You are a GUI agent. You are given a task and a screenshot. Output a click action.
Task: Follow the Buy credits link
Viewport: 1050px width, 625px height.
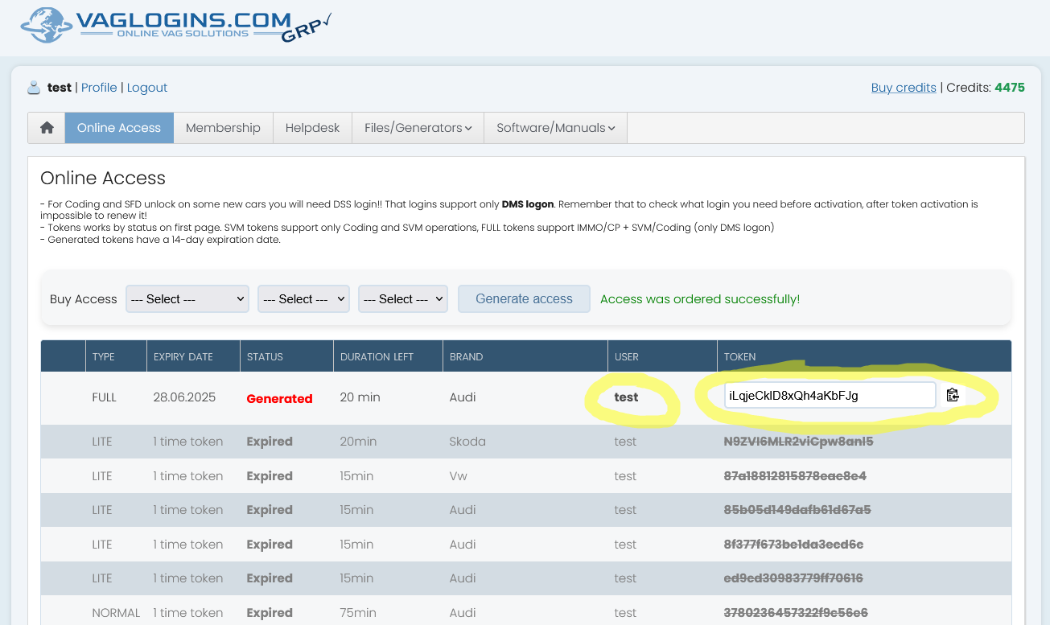[904, 88]
